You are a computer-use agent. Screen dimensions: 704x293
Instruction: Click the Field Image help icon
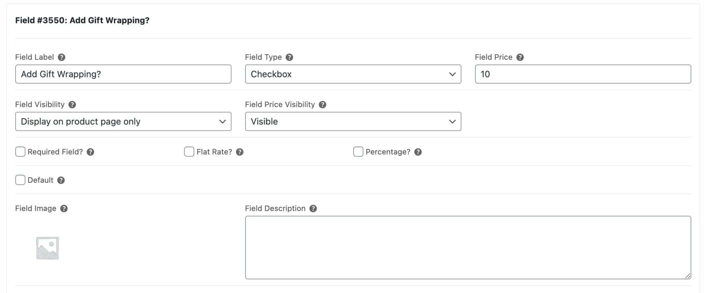coord(64,209)
